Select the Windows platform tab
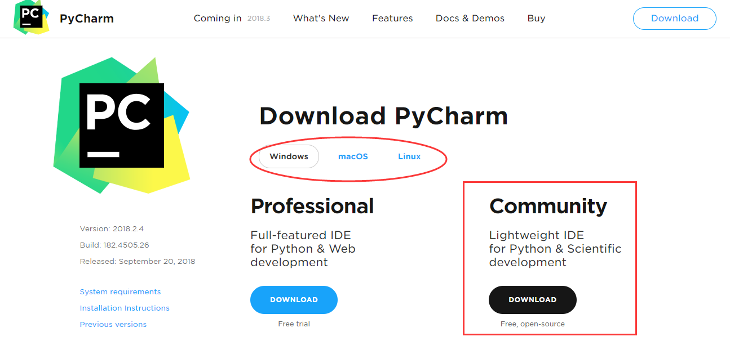The image size is (730, 341). pos(288,156)
